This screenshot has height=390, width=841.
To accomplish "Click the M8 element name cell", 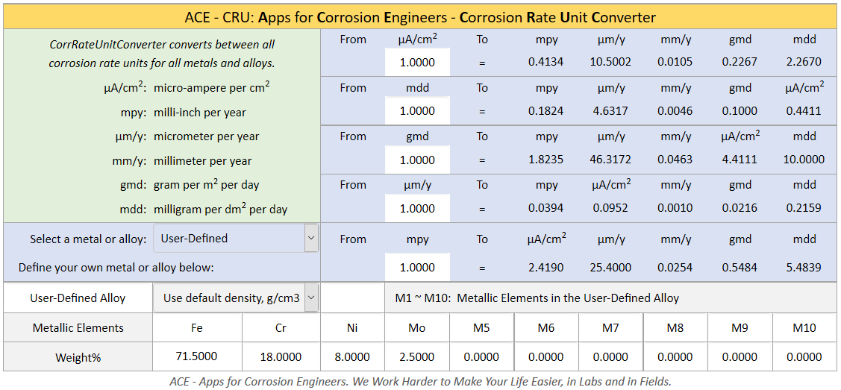I will tap(675, 328).
